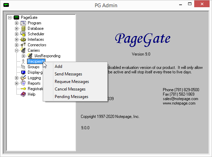Click the PageGate logo
The height and width of the screenshot is (157, 212).
click(x=143, y=39)
